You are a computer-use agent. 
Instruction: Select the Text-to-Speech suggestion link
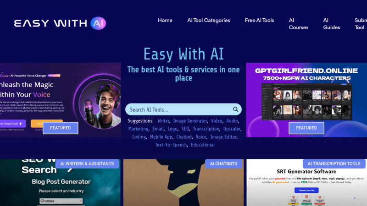[171, 145]
